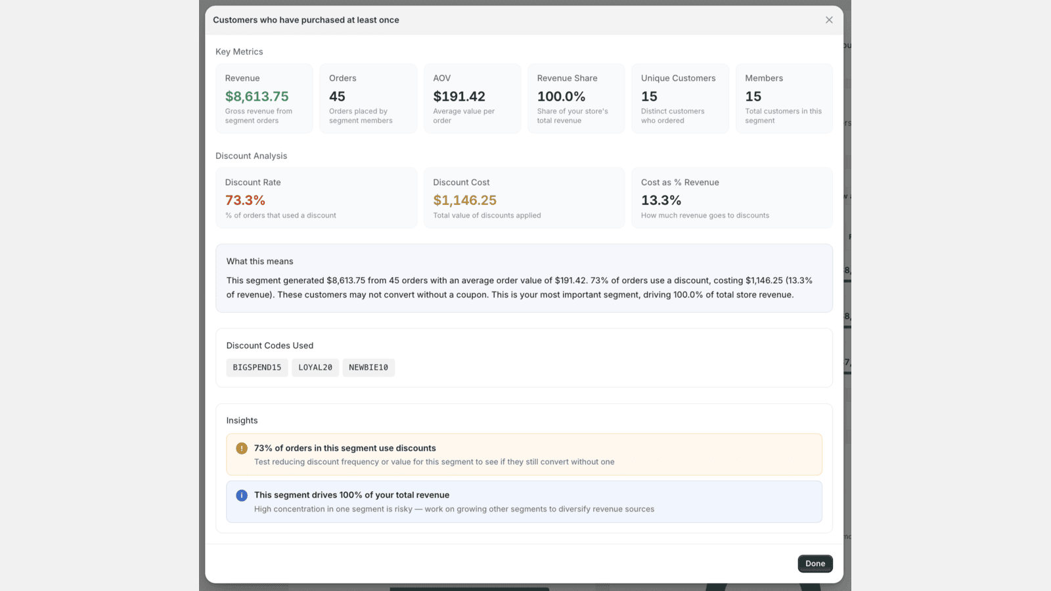Click the What this means explanation box

(x=524, y=278)
